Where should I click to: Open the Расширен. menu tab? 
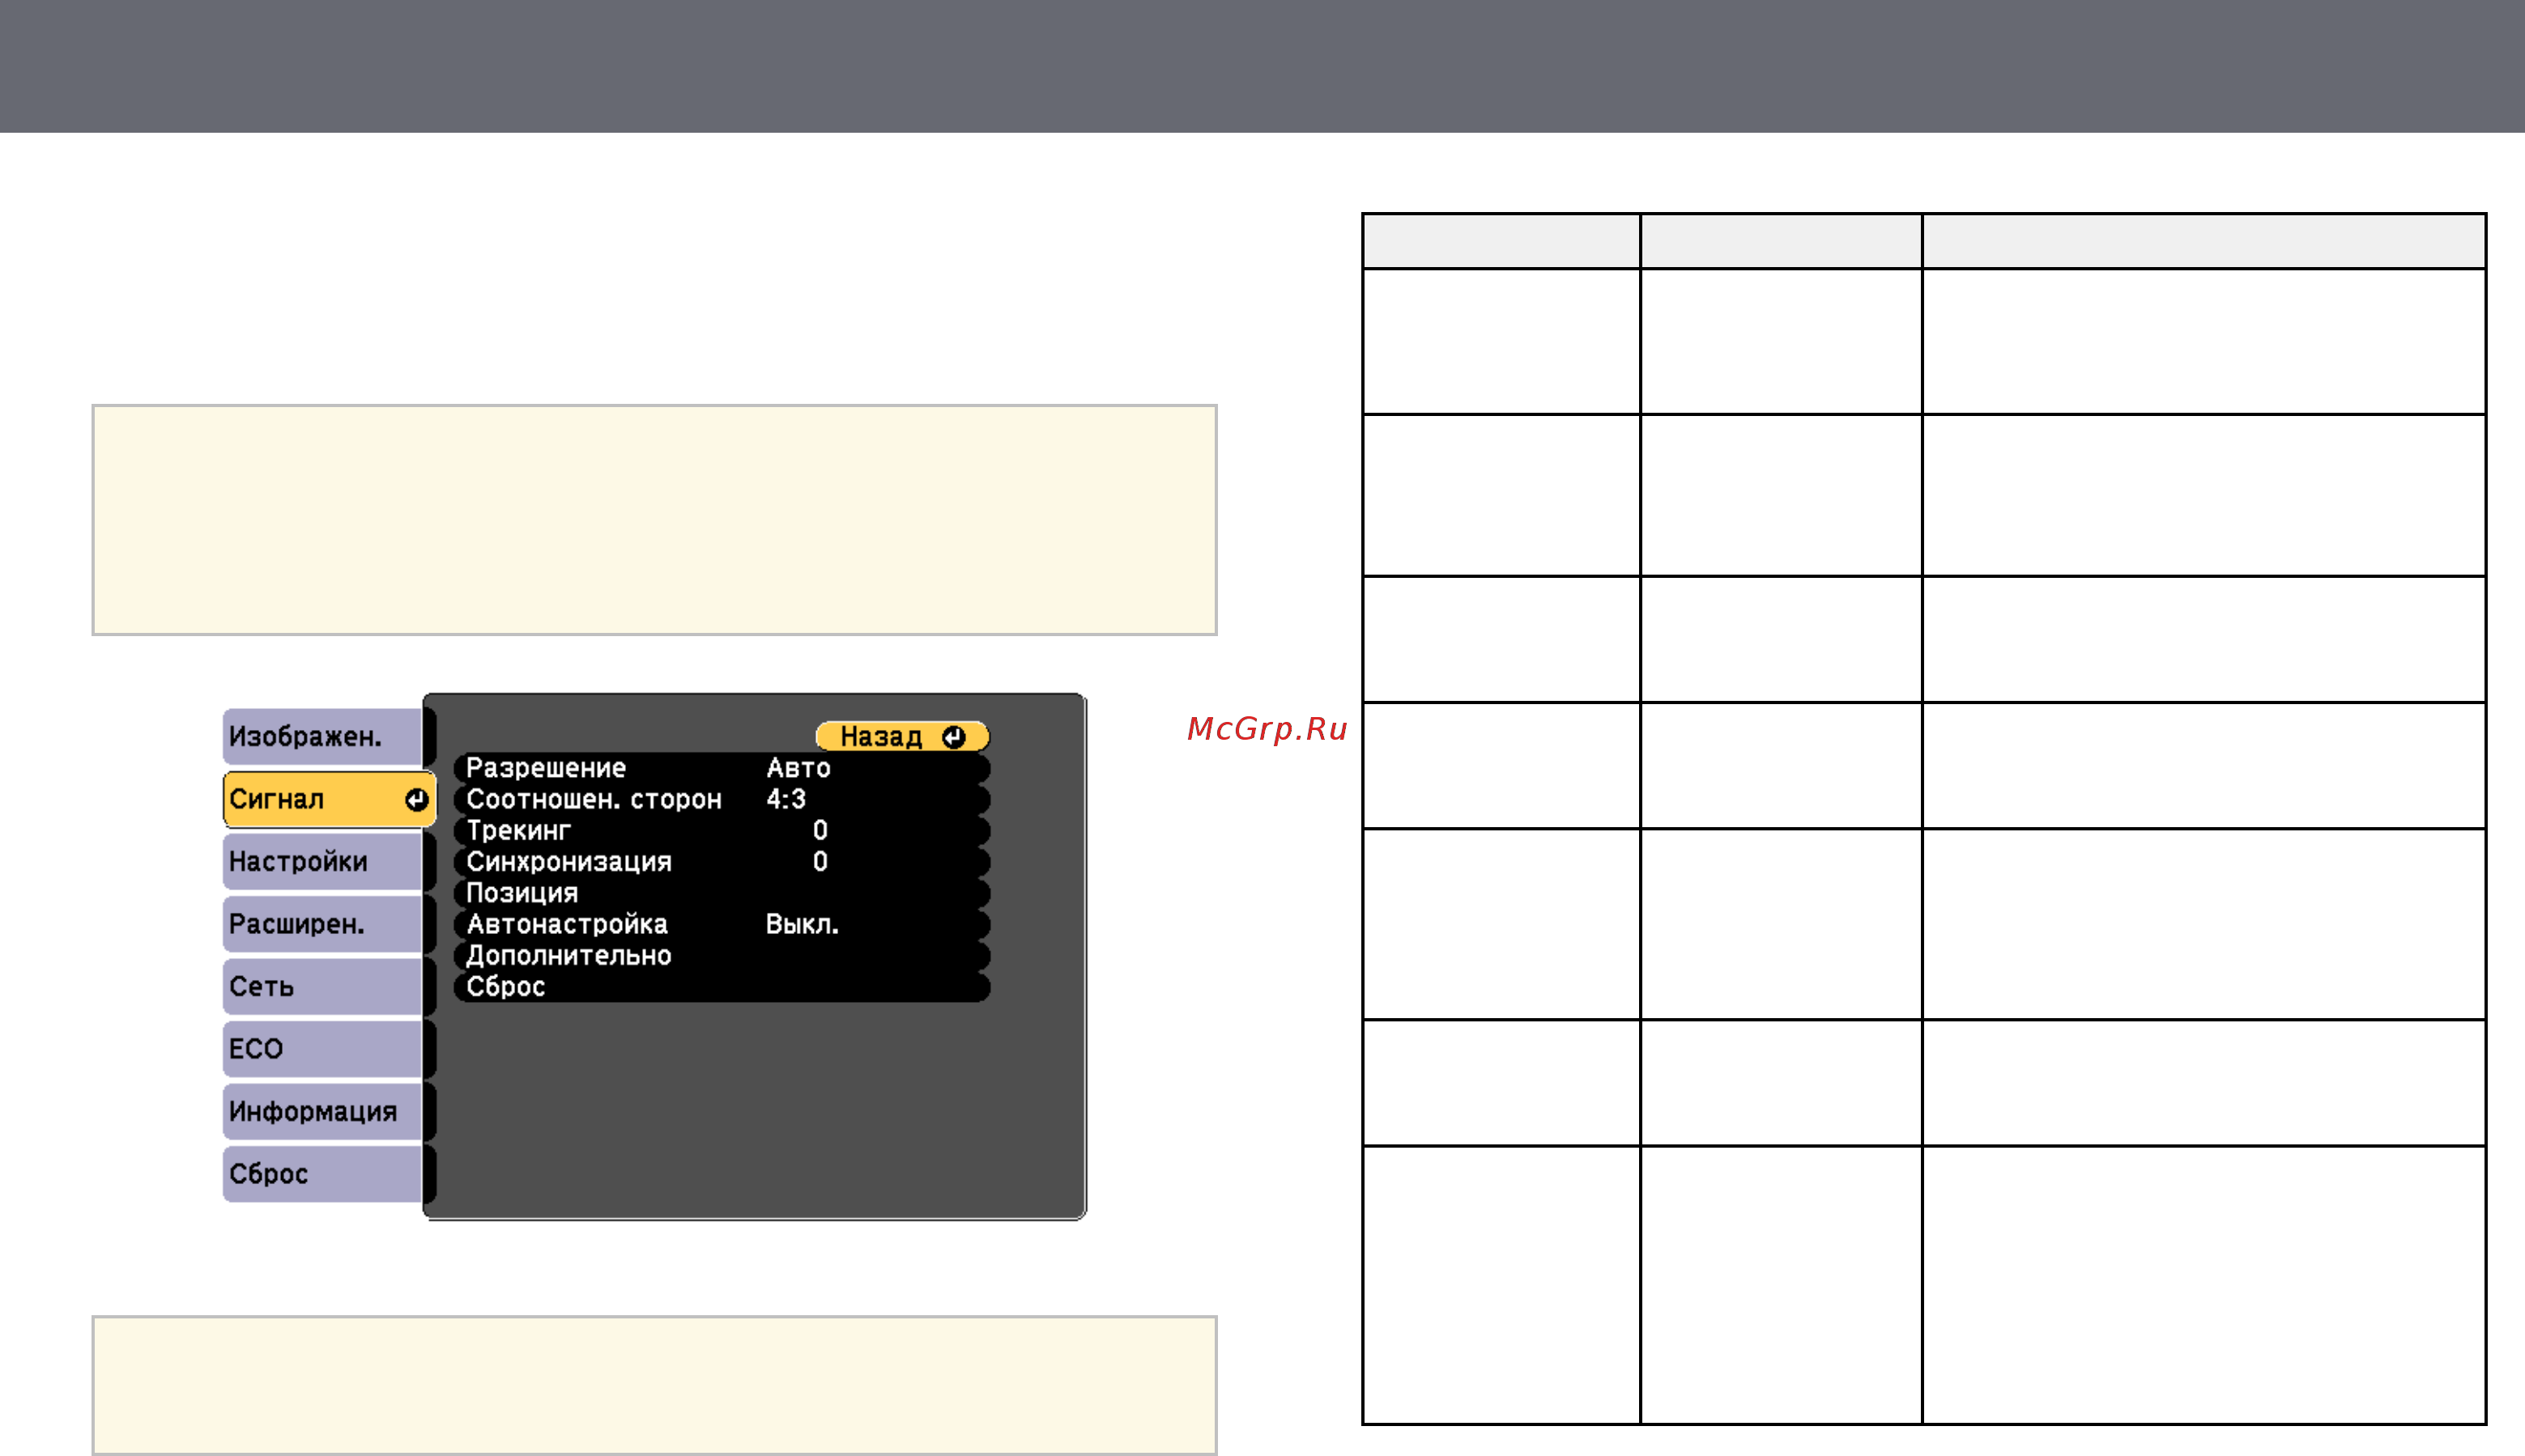click(322, 924)
